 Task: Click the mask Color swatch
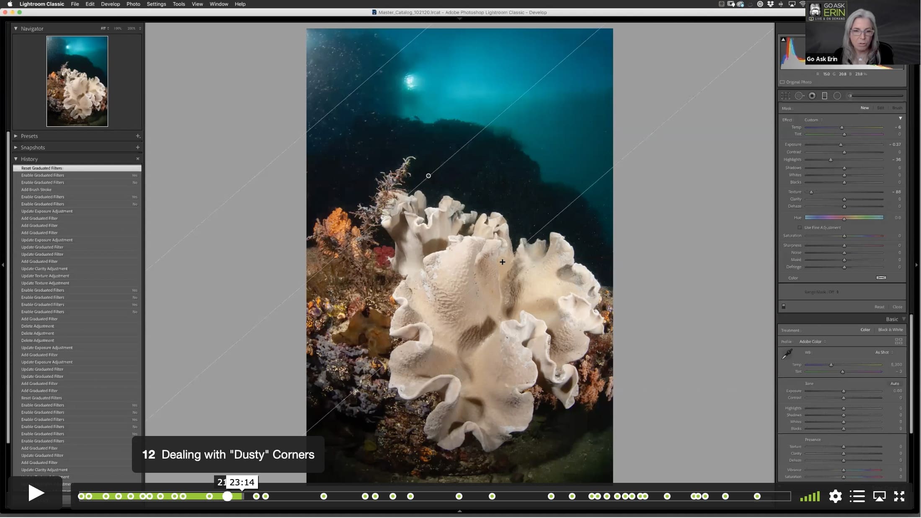[x=881, y=278]
